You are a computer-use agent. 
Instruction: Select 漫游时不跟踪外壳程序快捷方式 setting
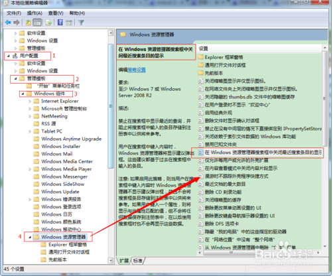click(236, 176)
